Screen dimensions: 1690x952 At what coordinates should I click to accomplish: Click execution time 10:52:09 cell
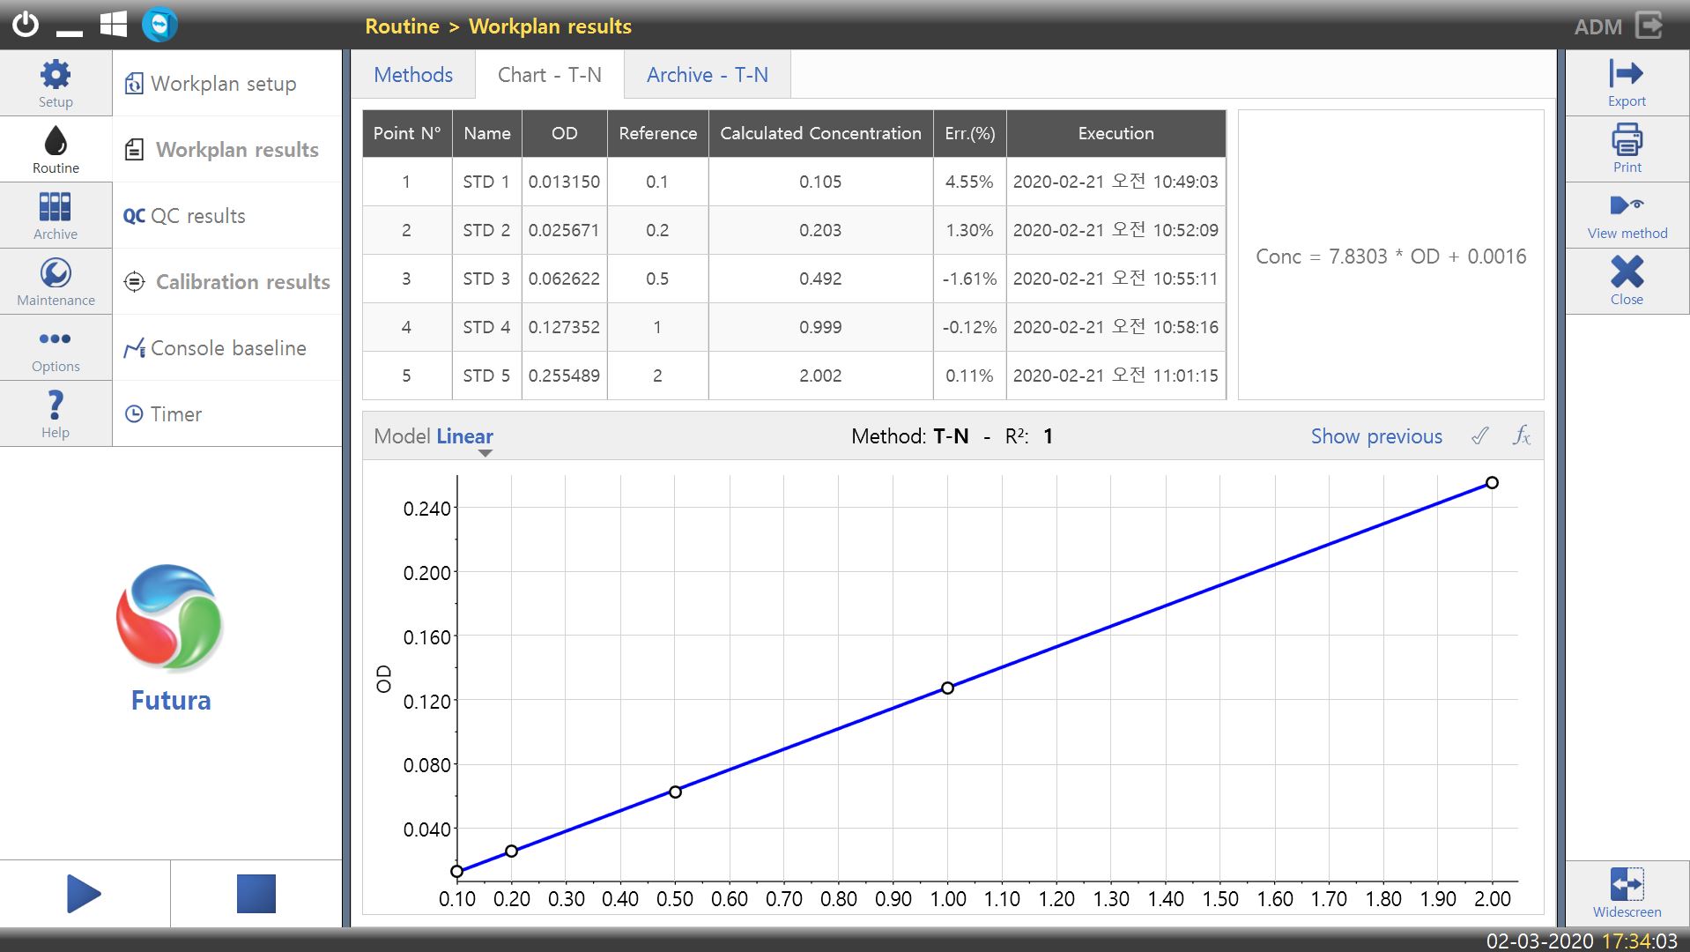1116,230
